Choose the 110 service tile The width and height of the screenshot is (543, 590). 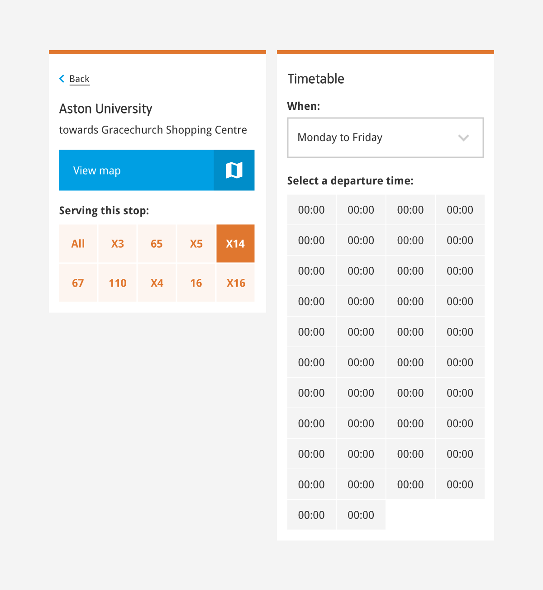pyautogui.click(x=118, y=283)
